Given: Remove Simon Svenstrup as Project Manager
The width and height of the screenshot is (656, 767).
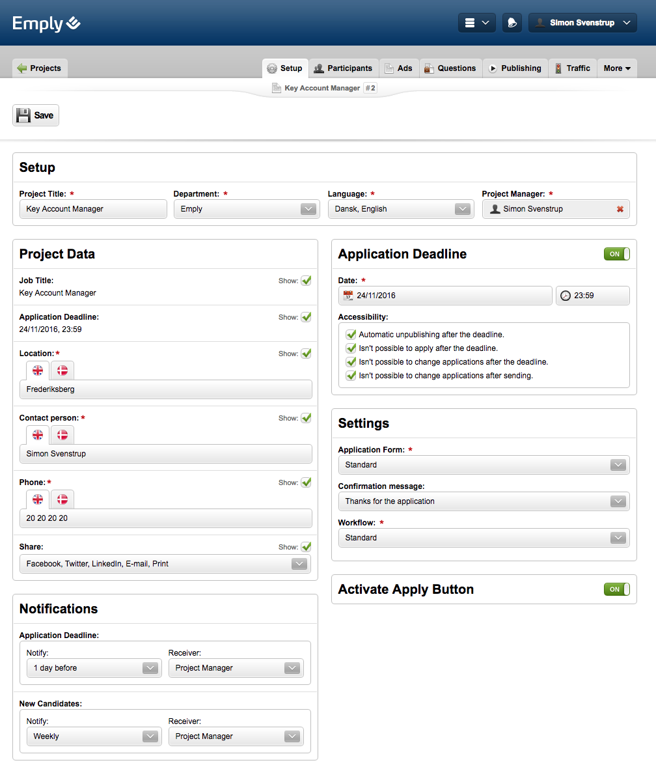Looking at the screenshot, I should [x=620, y=209].
